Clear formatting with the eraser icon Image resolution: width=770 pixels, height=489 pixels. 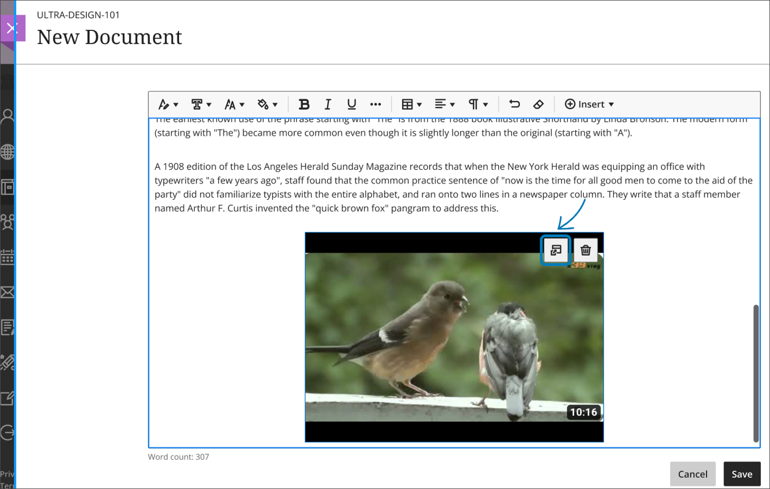coord(538,104)
